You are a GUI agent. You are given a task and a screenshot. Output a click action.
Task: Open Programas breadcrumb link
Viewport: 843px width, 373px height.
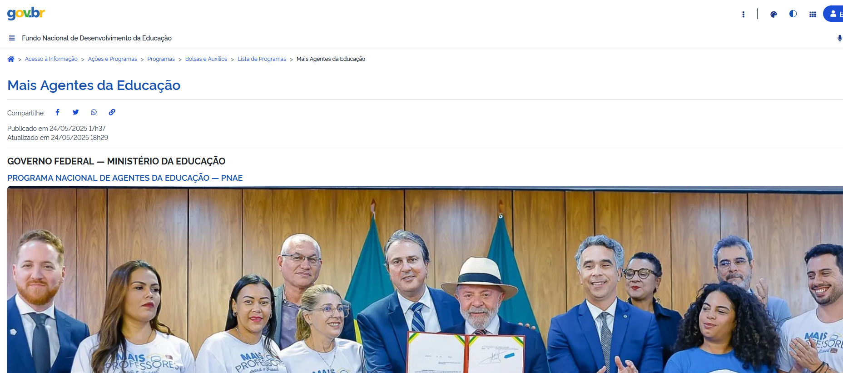(161, 59)
